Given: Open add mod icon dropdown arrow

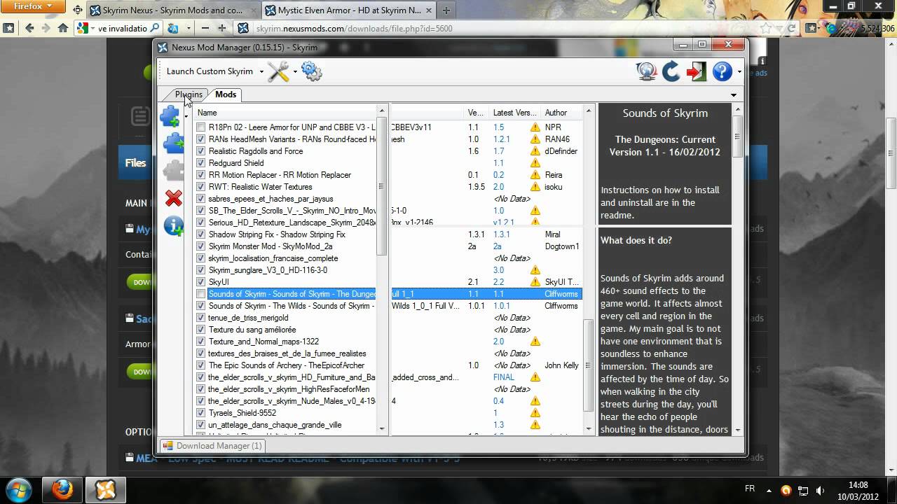Looking at the screenshot, I should (x=186, y=116).
